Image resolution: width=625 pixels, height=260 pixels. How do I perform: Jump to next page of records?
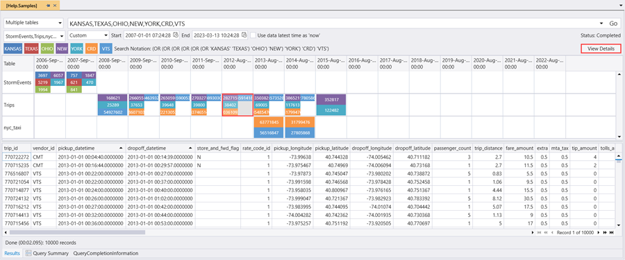point(605,232)
